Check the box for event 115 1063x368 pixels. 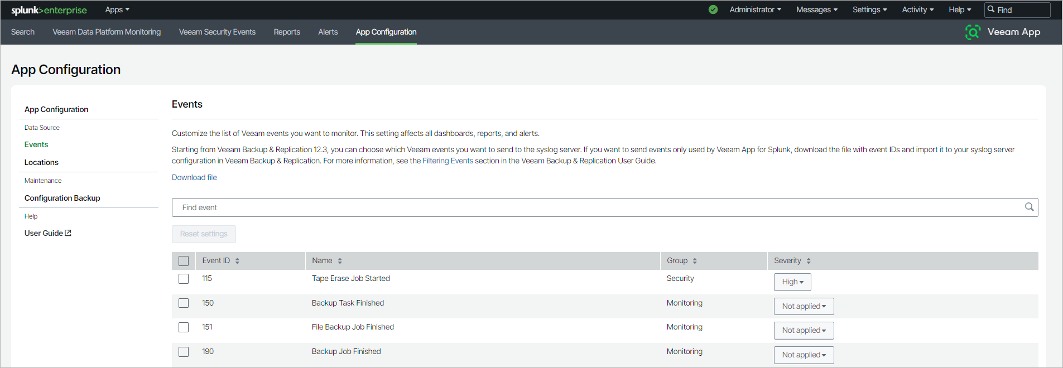pyautogui.click(x=184, y=279)
